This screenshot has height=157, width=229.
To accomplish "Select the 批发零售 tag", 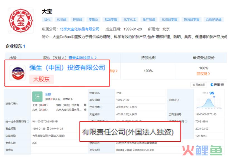I will click(x=111, y=20).
